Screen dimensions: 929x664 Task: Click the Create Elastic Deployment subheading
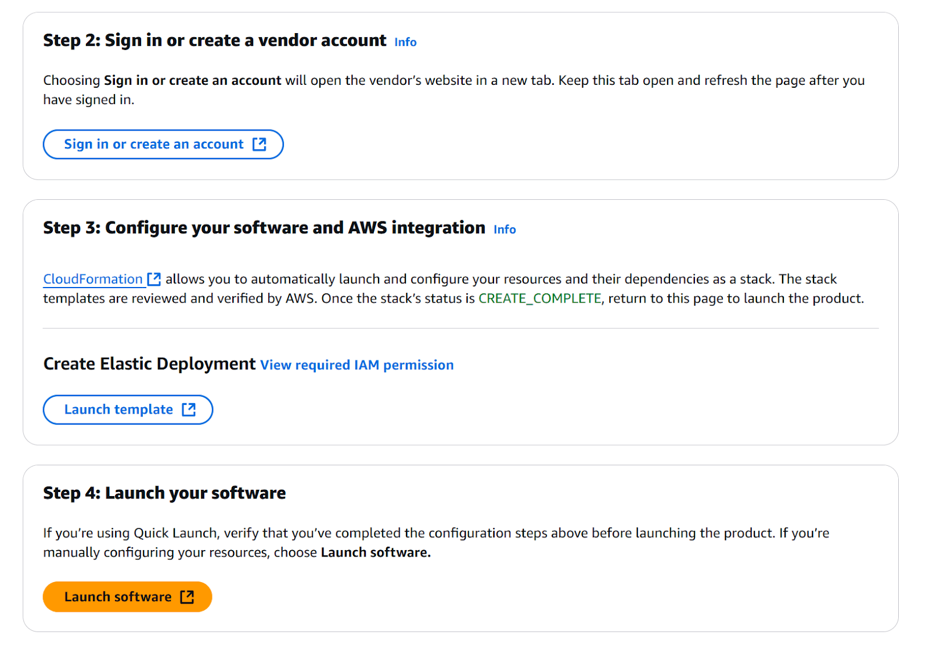click(149, 364)
